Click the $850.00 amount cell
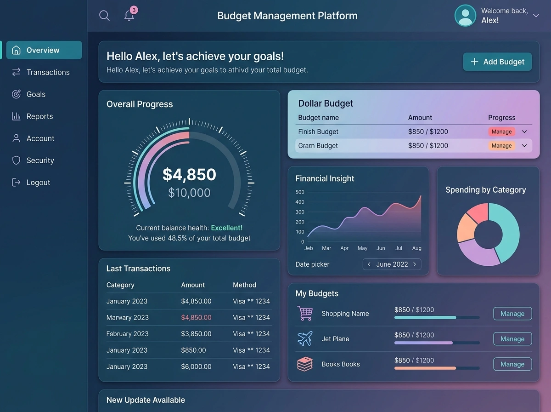The image size is (551, 412). [x=193, y=350]
